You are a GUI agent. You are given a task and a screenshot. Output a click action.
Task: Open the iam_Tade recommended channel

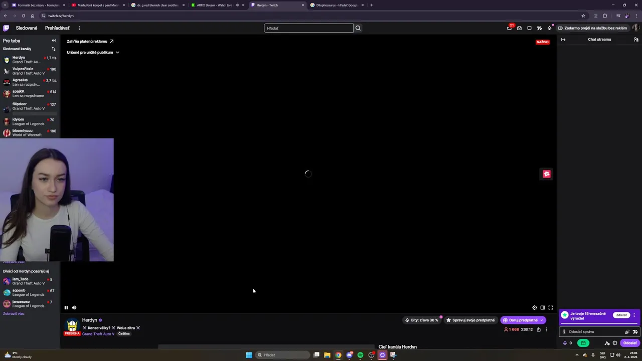pos(30,281)
